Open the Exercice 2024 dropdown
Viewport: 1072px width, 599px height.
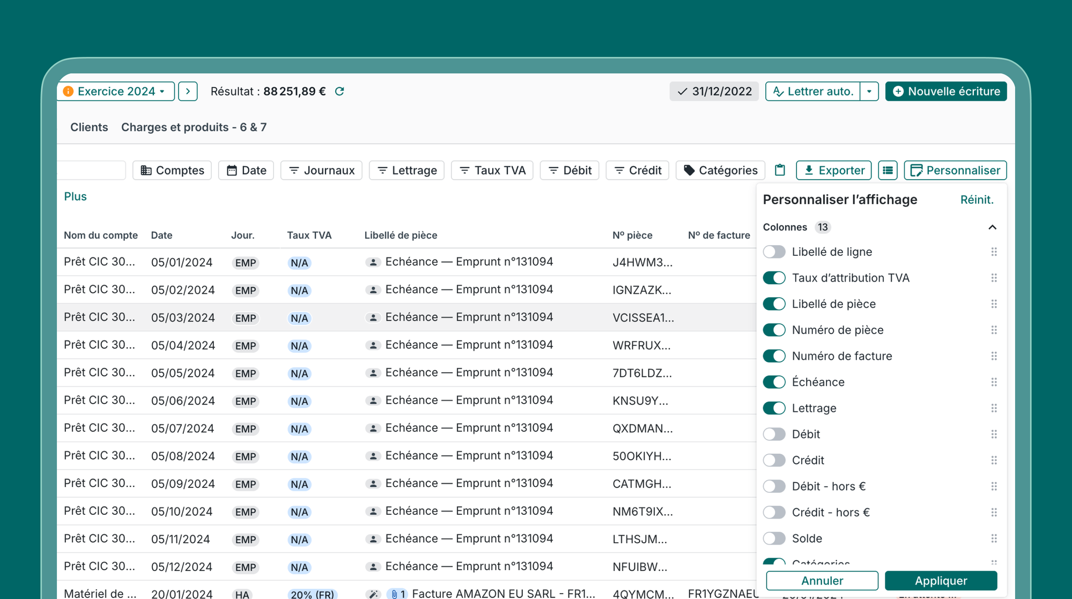pos(116,91)
